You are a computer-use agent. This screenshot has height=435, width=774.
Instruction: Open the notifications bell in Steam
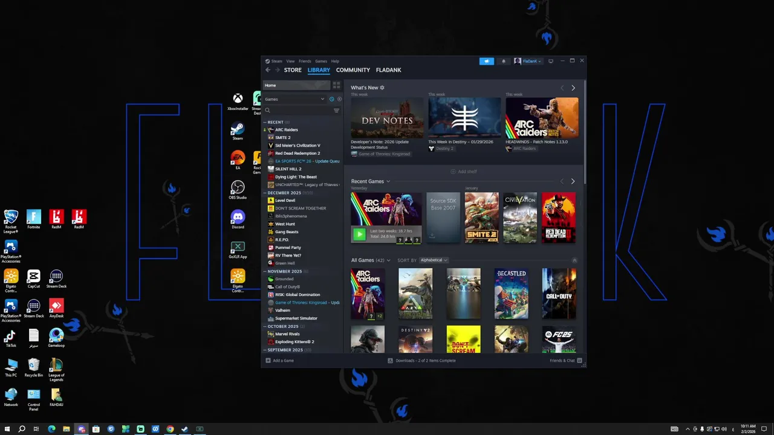pyautogui.click(x=503, y=61)
